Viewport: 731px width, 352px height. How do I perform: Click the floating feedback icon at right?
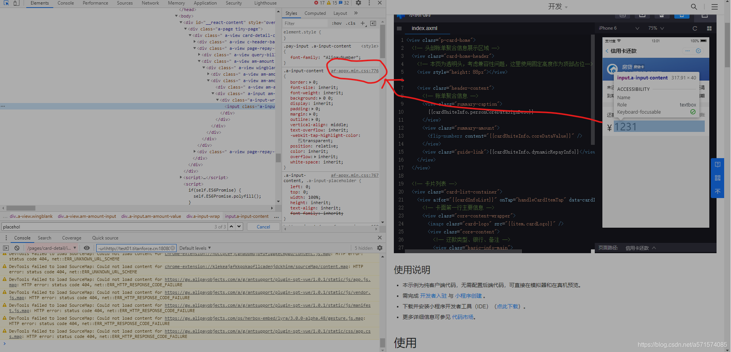pyautogui.click(x=718, y=165)
